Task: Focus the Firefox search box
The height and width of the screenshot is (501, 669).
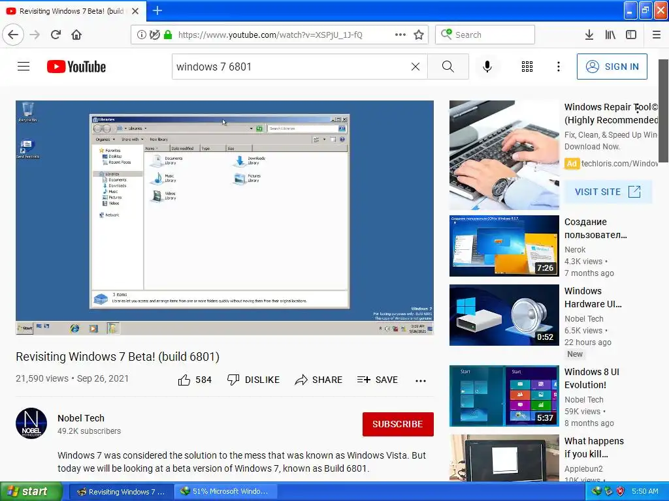Action: 485,35
